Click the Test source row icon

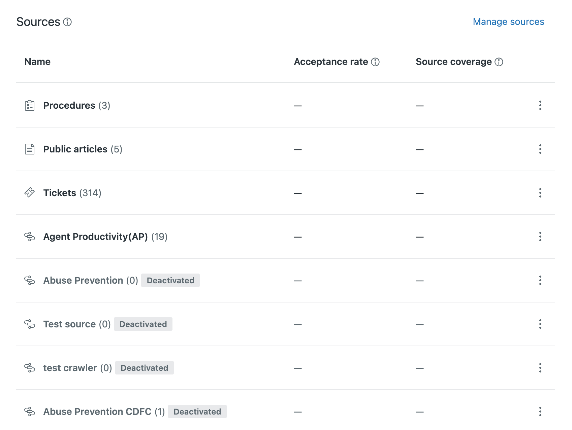30,324
